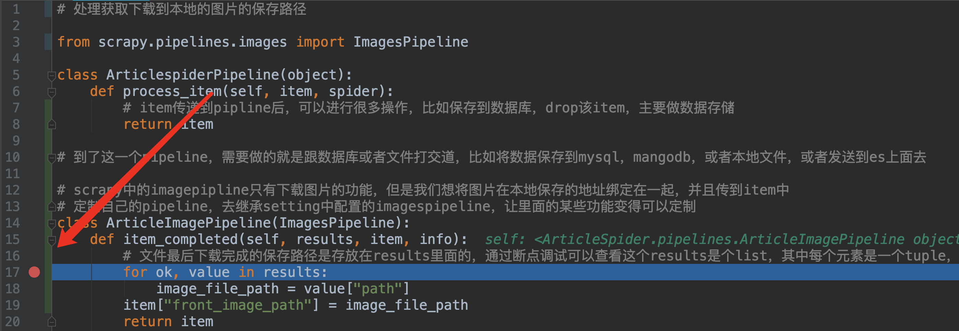Click the green change marker beside line 12
This screenshot has height=331, width=959.
[x=48, y=190]
